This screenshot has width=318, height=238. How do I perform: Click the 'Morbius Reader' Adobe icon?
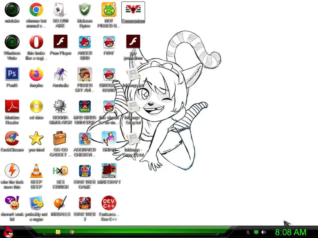[x=12, y=106]
